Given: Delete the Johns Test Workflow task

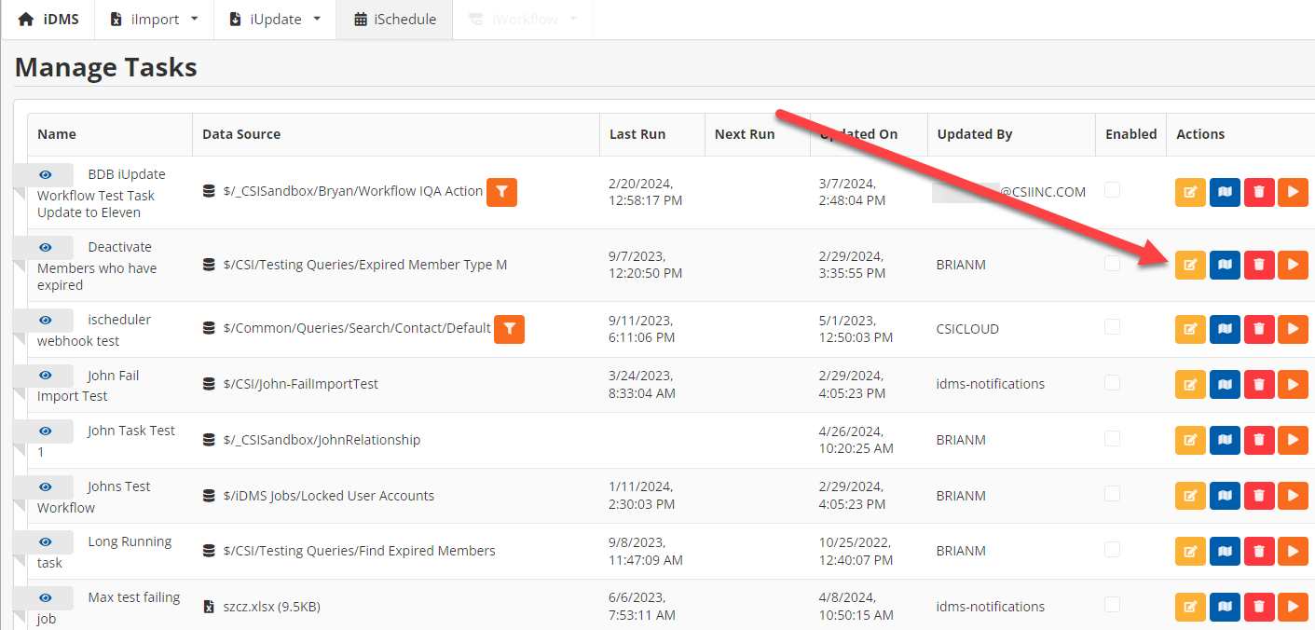Looking at the screenshot, I should [x=1259, y=496].
